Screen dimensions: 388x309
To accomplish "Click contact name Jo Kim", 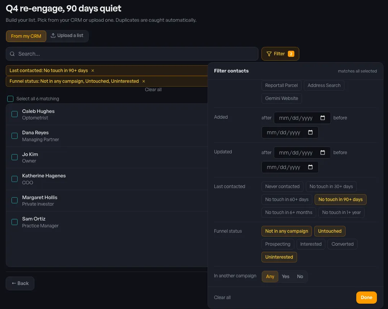I will [x=30, y=154].
